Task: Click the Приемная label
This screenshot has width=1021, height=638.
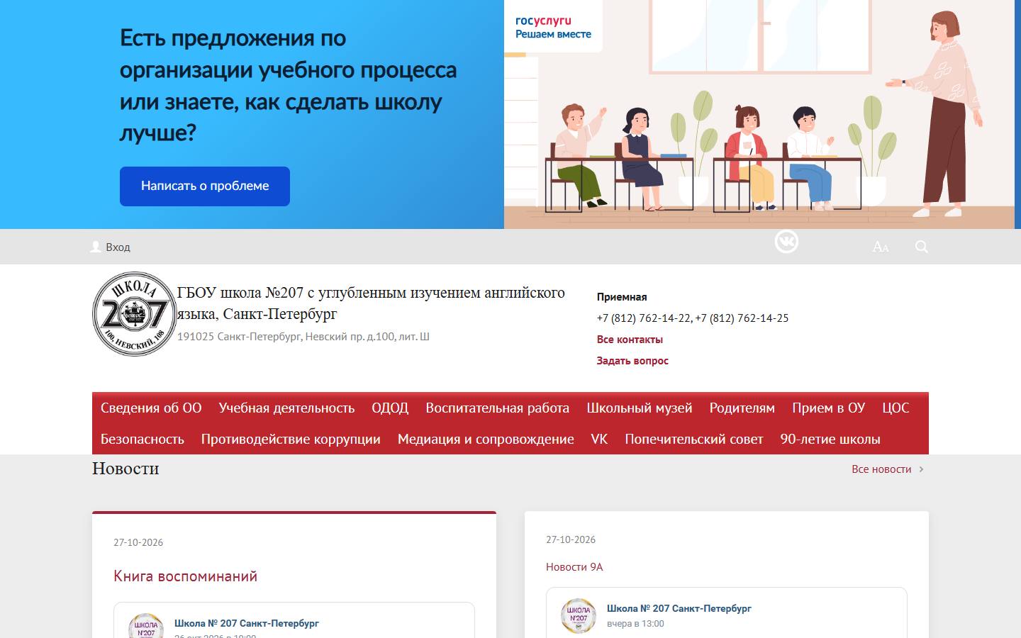Action: (622, 297)
